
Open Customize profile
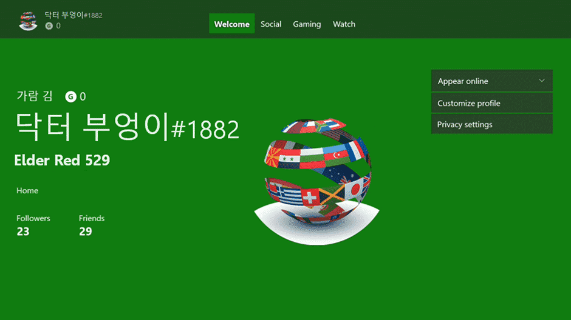491,103
